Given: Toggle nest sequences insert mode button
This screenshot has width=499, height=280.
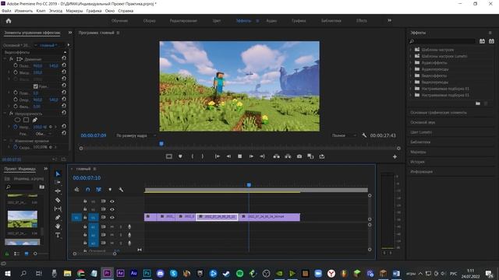Looking at the screenshot, I should [x=76, y=190].
